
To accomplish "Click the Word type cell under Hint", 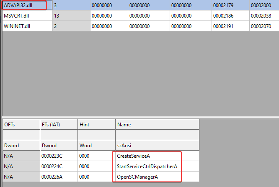I will [97, 146].
